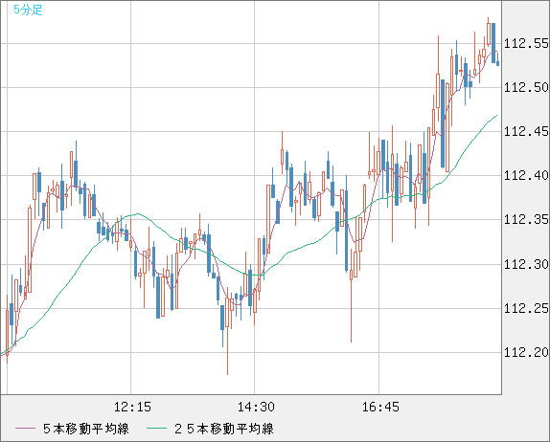Select the 112.45 price axis label
Viewport: 550px width, 442px height.
coord(526,131)
